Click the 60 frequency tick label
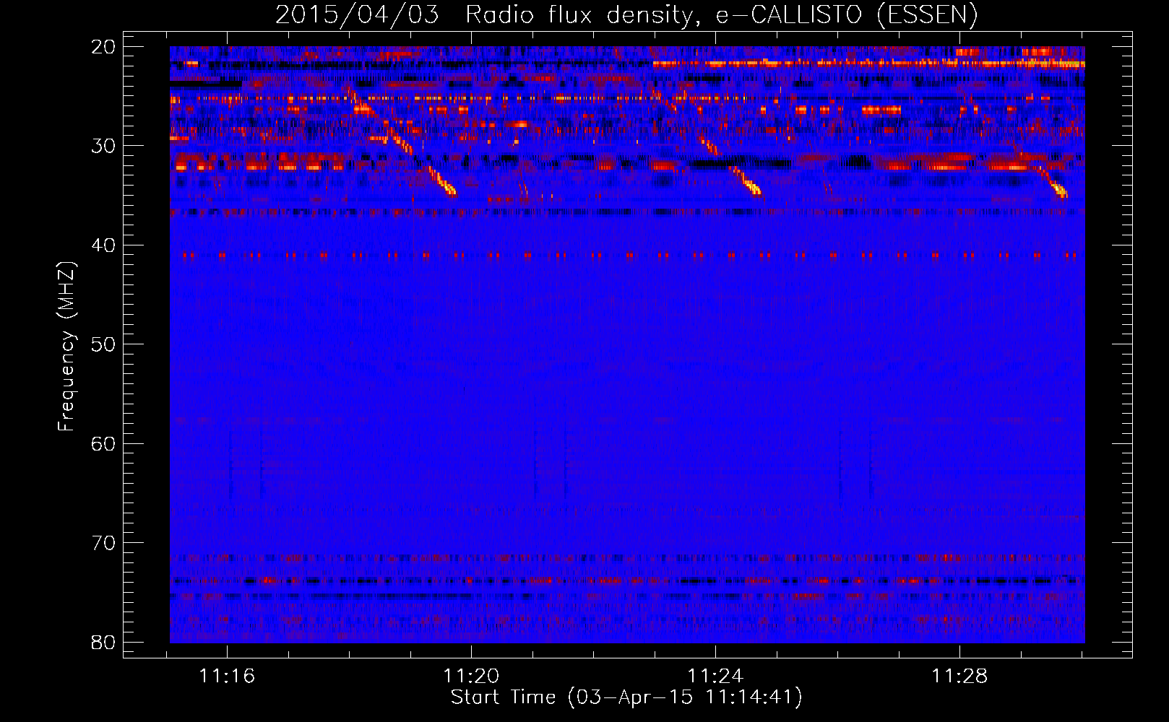Image resolution: width=1169 pixels, height=722 pixels. pos(103,443)
